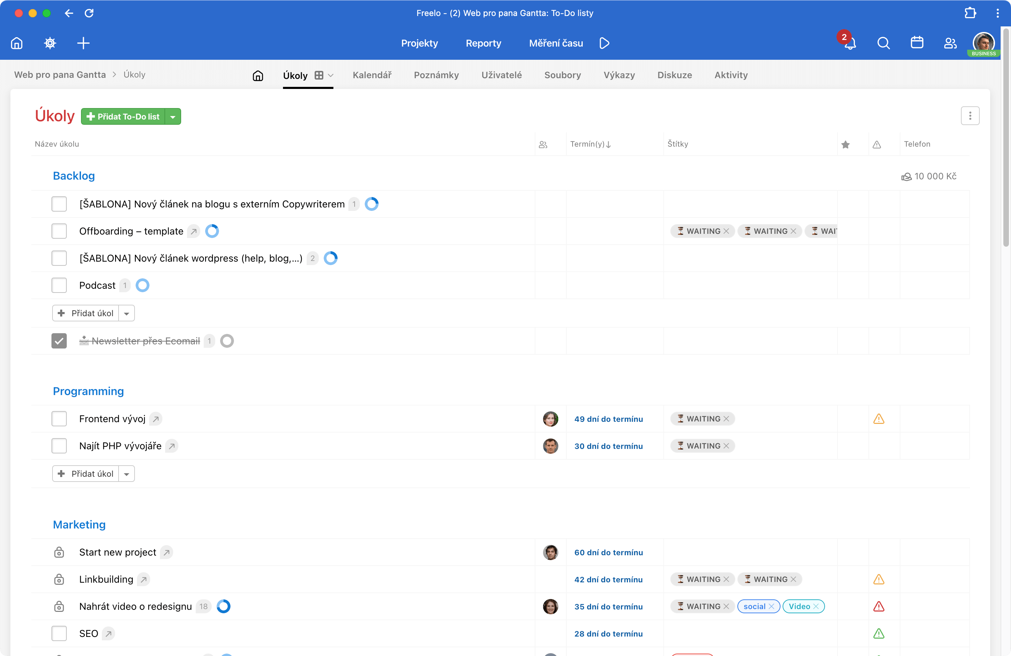Image resolution: width=1011 pixels, height=656 pixels.
Task: Open the Marketing list heading
Action: [x=79, y=525]
